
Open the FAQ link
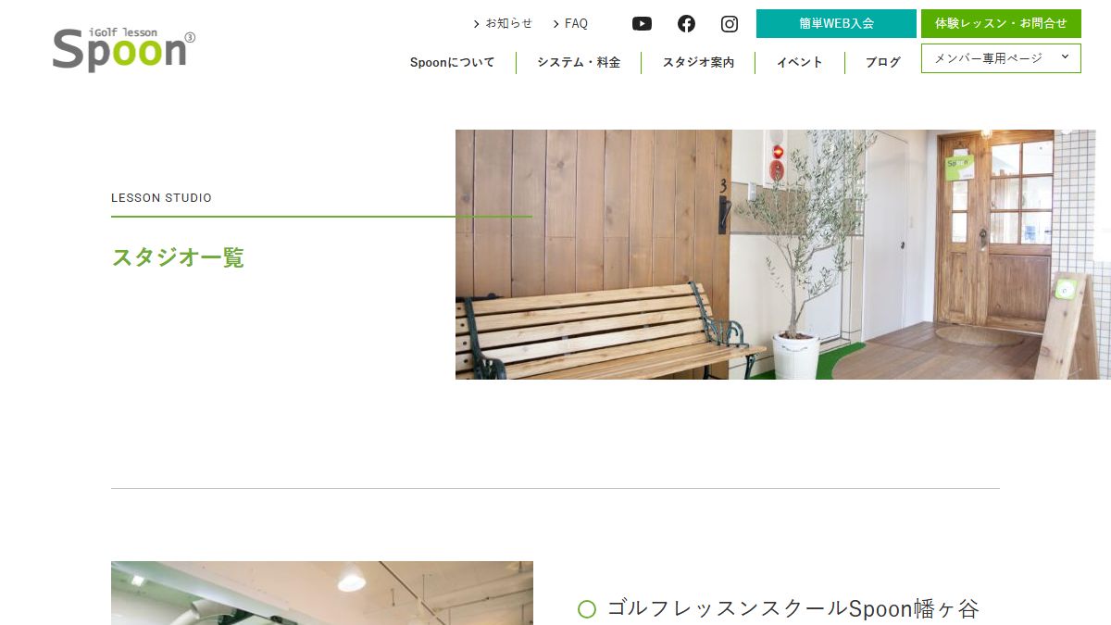pos(576,24)
